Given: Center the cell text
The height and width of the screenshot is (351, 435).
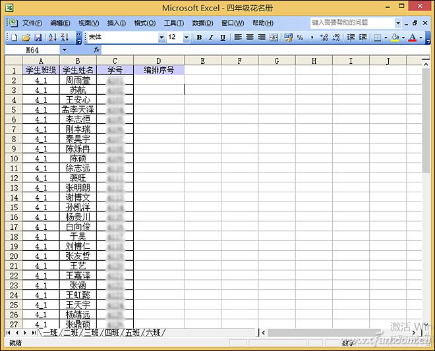Looking at the screenshot, I should (x=250, y=38).
